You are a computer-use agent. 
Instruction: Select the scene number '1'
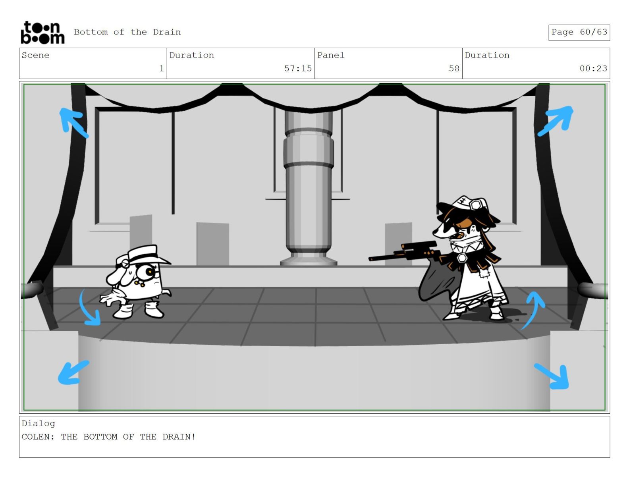point(161,69)
